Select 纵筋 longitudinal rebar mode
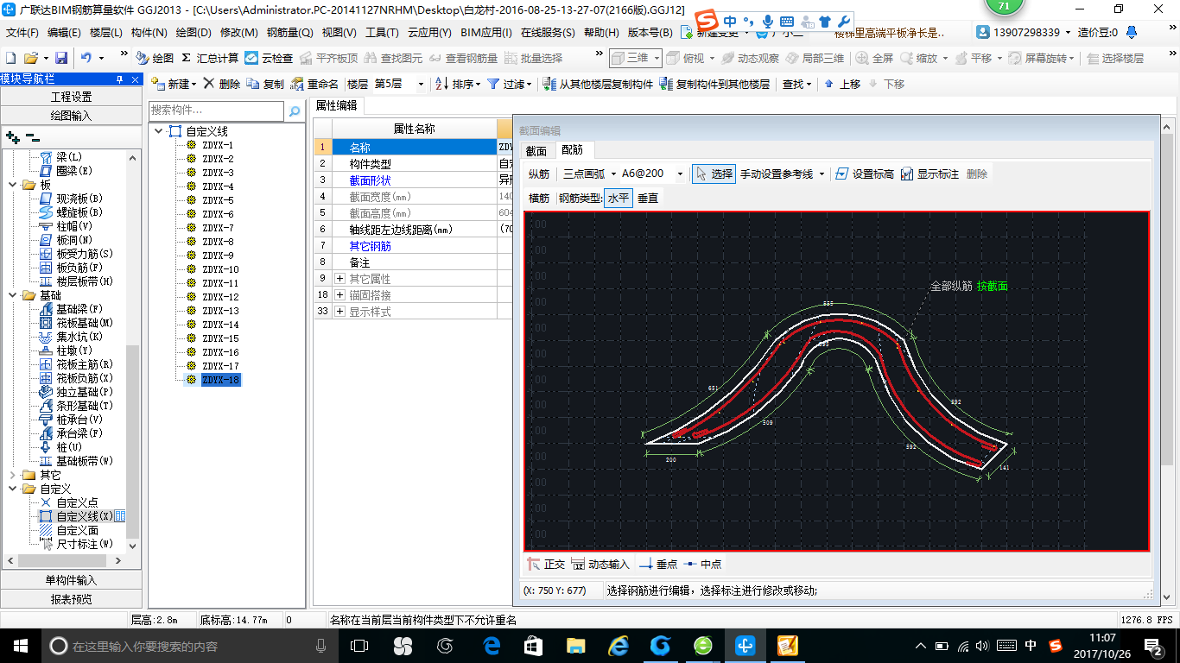This screenshot has width=1180, height=663. click(539, 174)
